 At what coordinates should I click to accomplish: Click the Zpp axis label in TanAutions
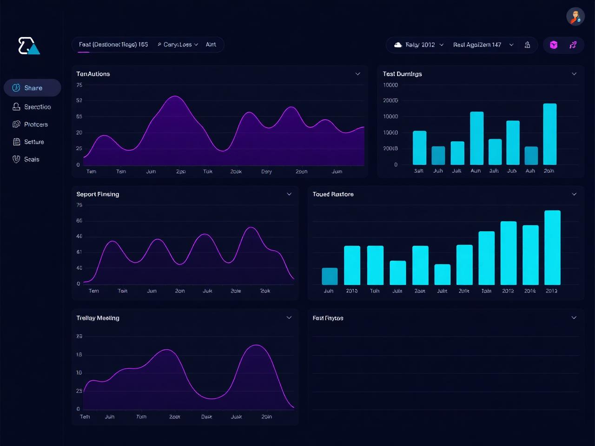pos(181,171)
